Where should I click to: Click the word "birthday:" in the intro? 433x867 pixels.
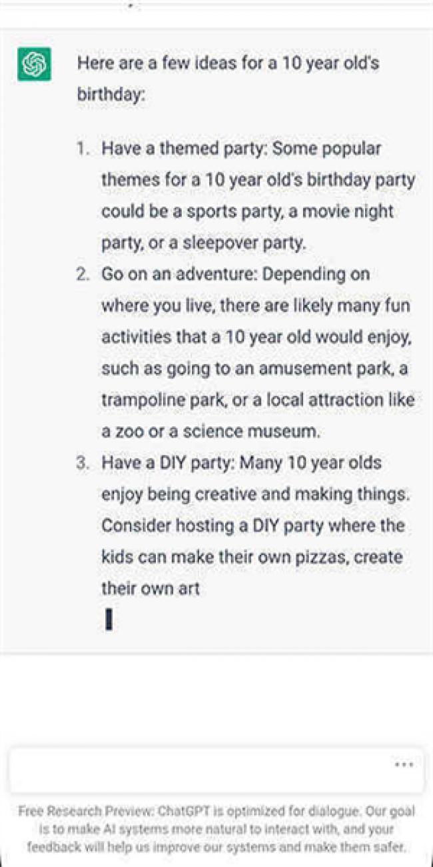tap(111, 95)
